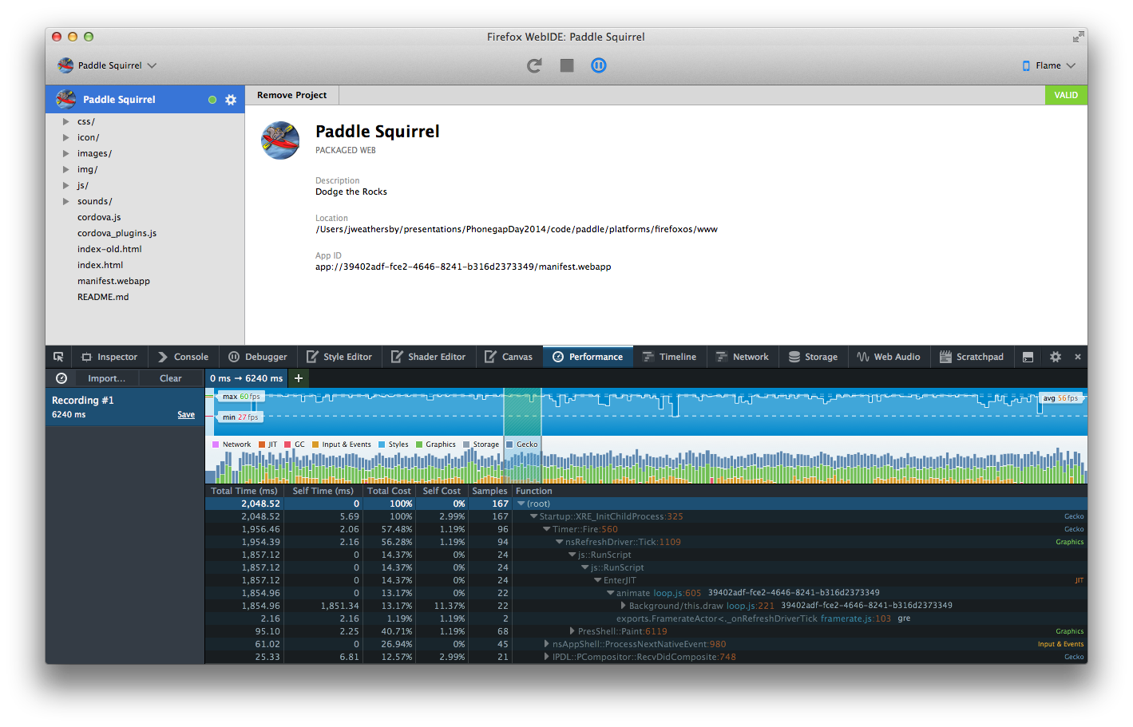Open the developer tools settings gear
This screenshot has width=1133, height=727.
pyautogui.click(x=1056, y=357)
